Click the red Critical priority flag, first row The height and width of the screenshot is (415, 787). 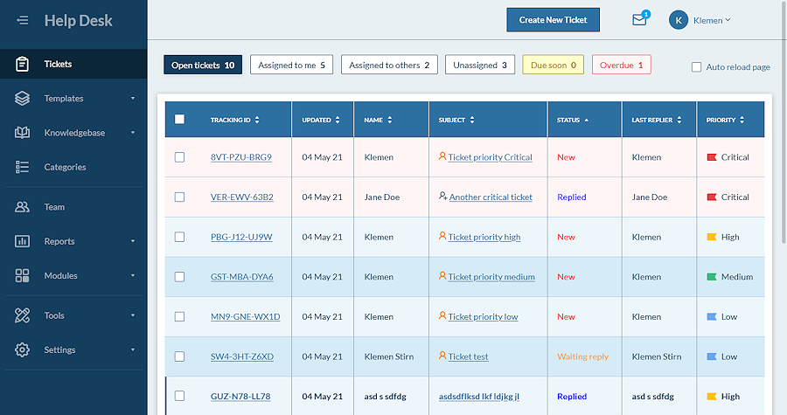click(712, 157)
